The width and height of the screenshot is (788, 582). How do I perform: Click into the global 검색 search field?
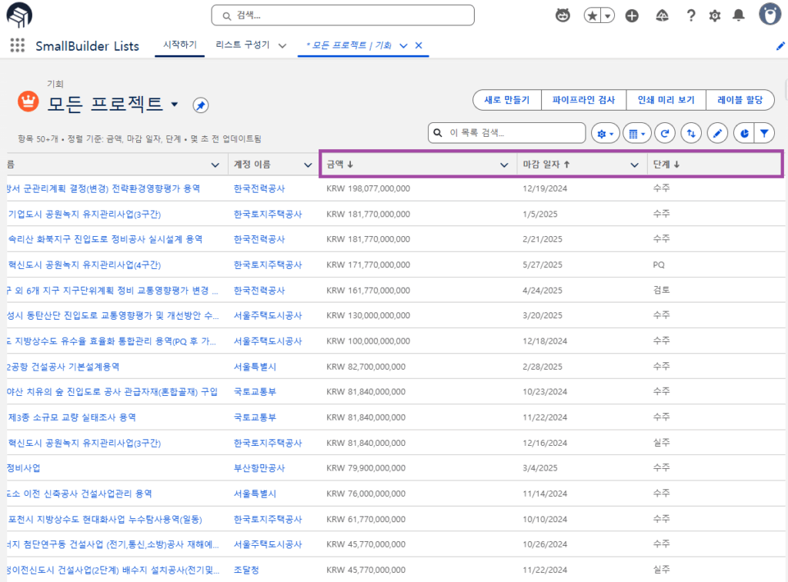(x=342, y=15)
